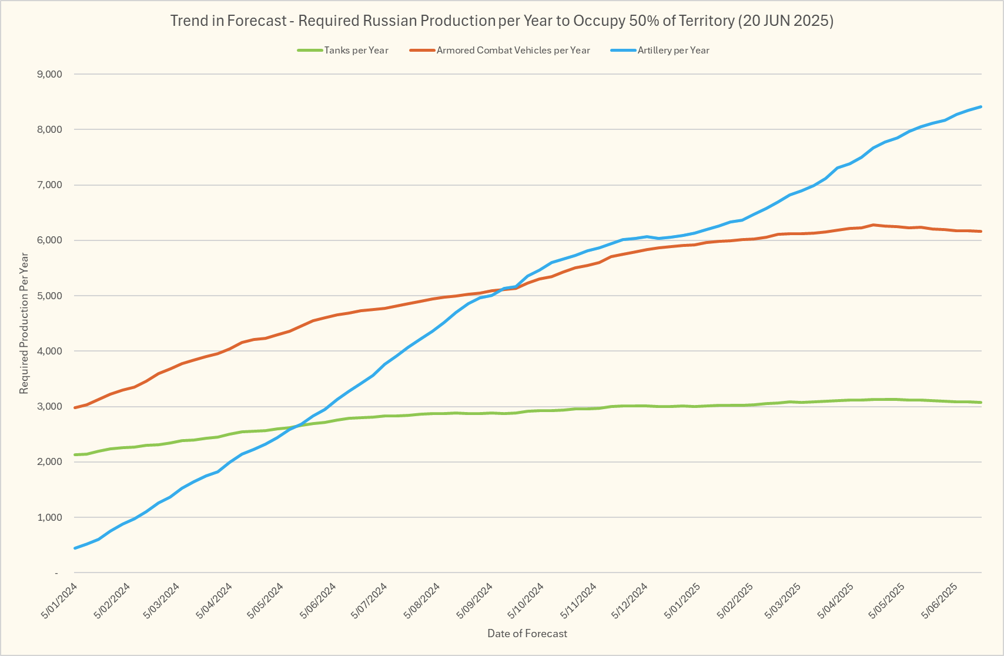Click the 1,000 y-axis label
1004x656 pixels.
point(49,517)
